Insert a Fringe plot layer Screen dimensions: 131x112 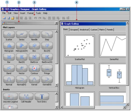click(x=47, y=68)
